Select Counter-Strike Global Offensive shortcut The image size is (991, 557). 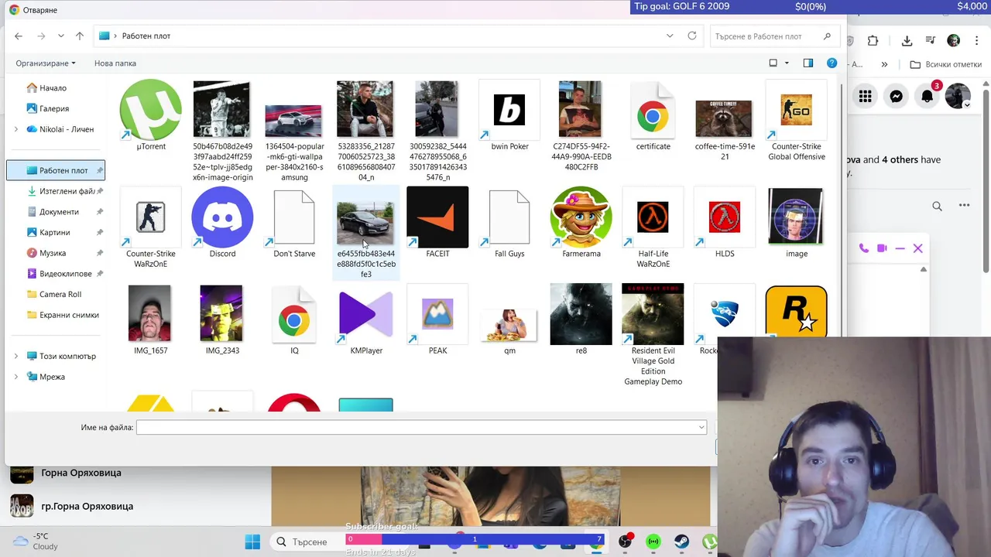[797, 110]
